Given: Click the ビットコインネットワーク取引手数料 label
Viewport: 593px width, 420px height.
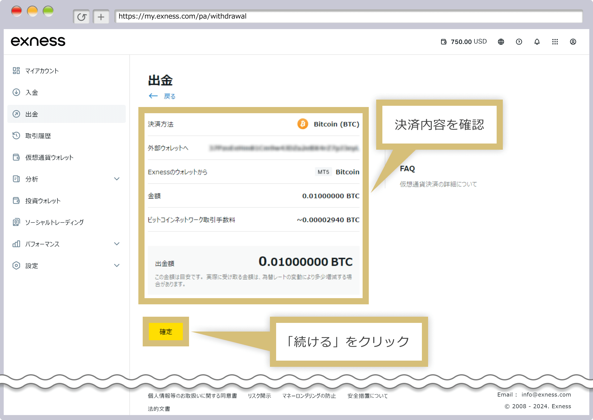Looking at the screenshot, I should click(x=191, y=220).
